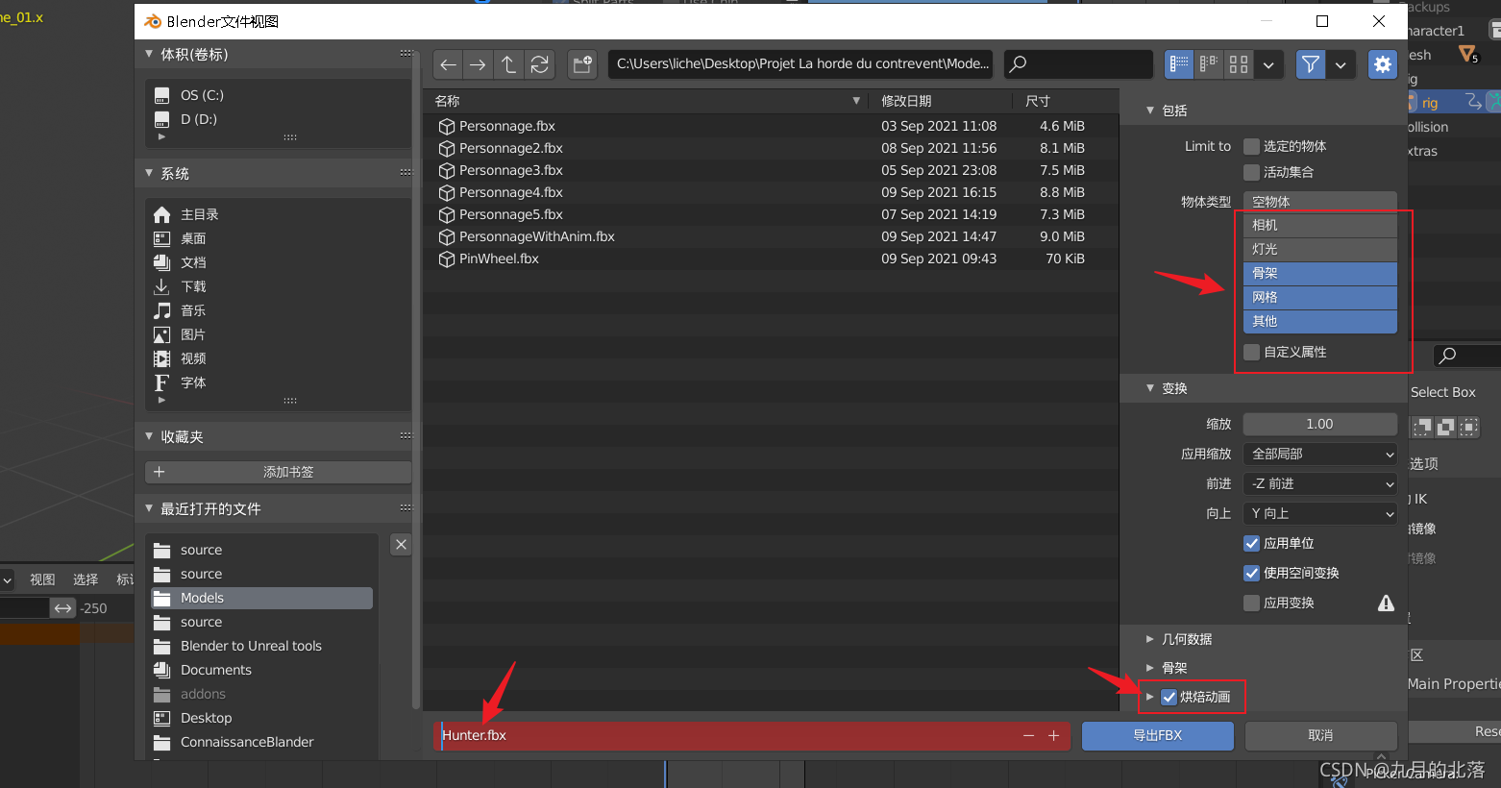Open 向上 up axis dropdown
Image resolution: width=1501 pixels, height=788 pixels.
point(1320,513)
